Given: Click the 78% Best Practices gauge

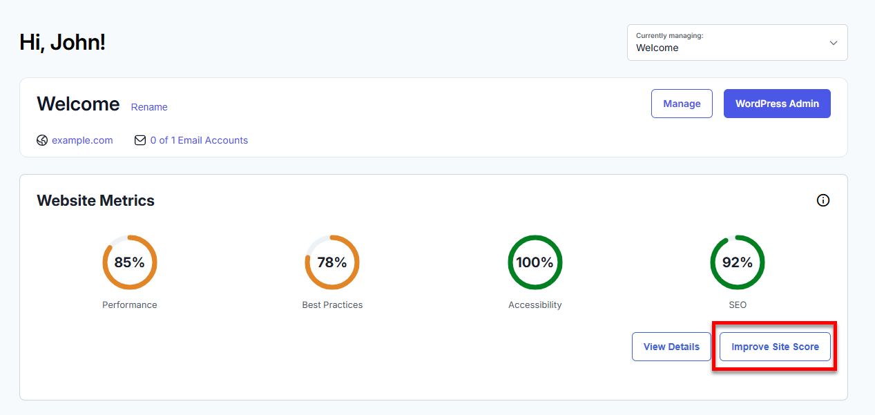Looking at the screenshot, I should (332, 262).
